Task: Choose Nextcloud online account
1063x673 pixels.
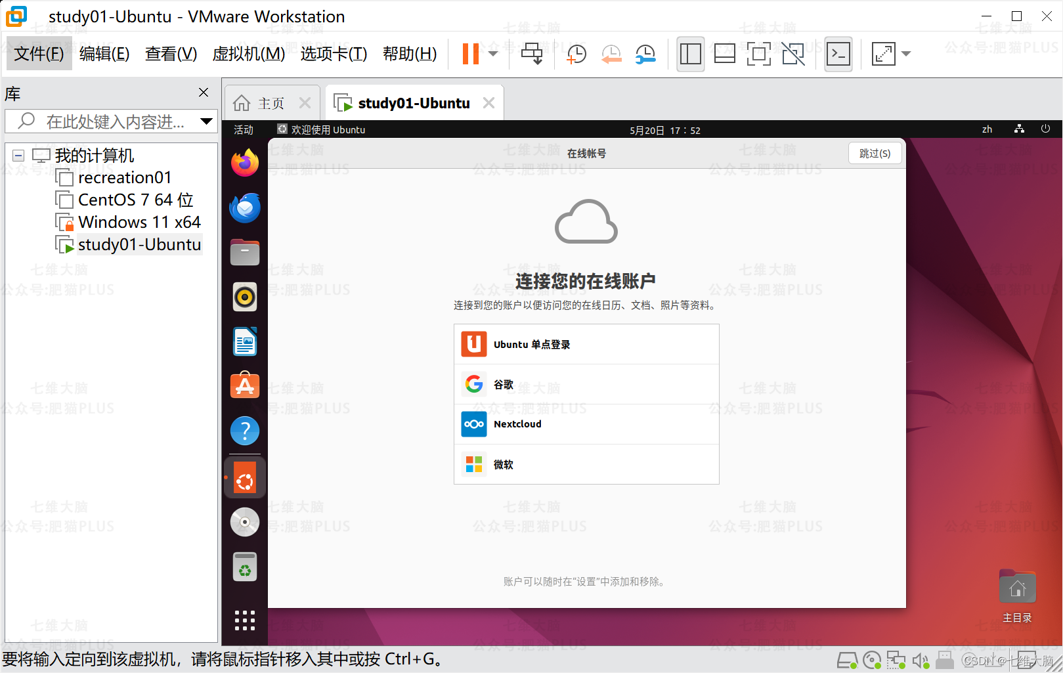Action: pos(586,425)
